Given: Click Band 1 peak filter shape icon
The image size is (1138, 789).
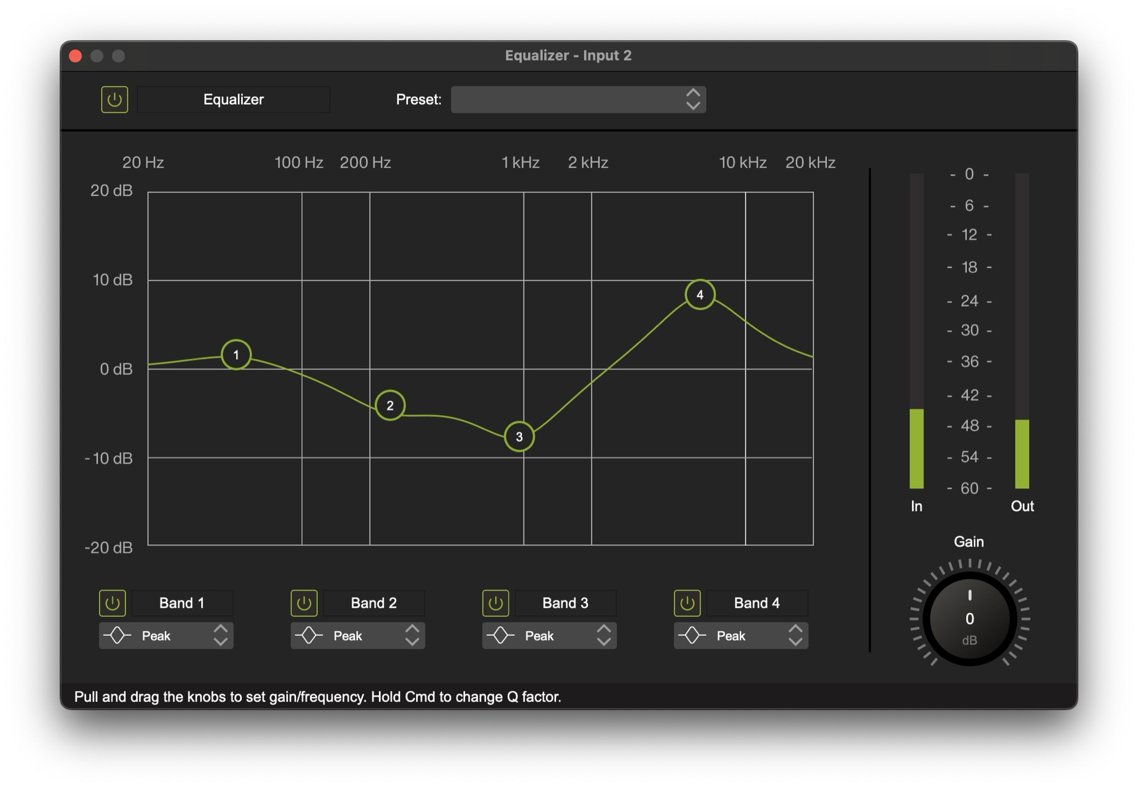Looking at the screenshot, I should [x=117, y=636].
